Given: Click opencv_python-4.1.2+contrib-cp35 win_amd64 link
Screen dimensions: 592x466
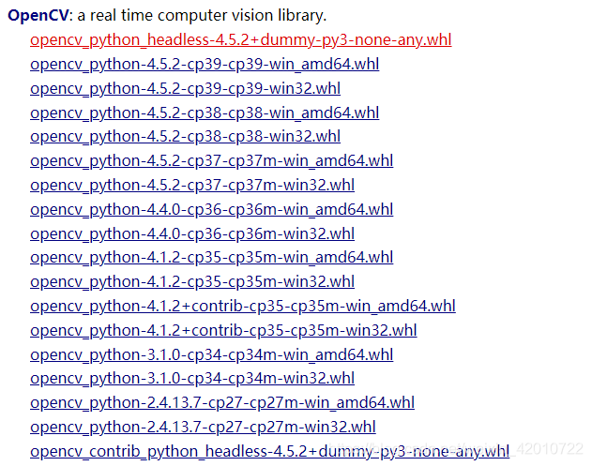Looking at the screenshot, I should point(243,306).
